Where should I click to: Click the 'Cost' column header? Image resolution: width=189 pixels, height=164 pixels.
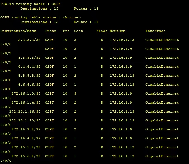click(78, 31)
